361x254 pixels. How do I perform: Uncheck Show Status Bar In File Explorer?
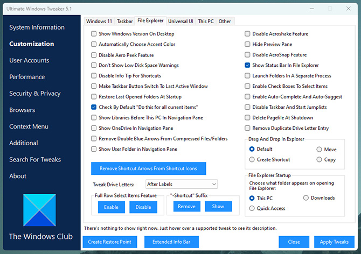click(247, 65)
